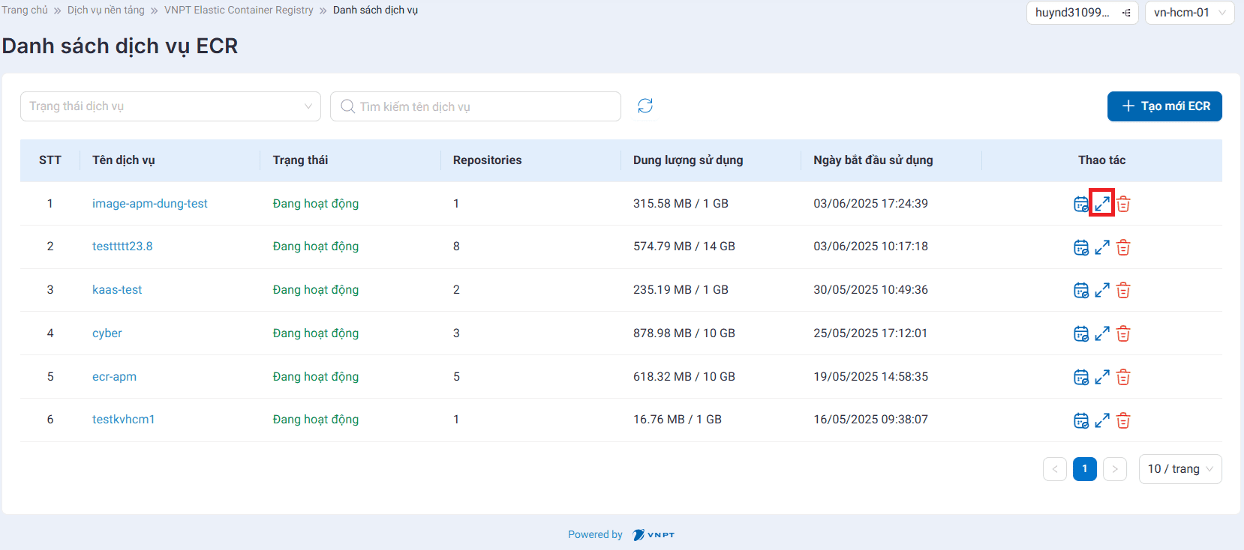Click resize icon for image-apm-dung-test

[x=1101, y=204]
